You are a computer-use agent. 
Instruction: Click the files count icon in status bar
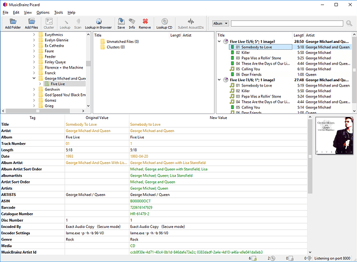(x=254, y=258)
